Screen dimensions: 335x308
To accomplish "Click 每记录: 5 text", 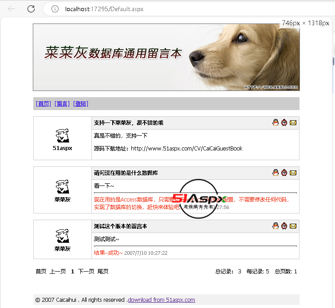I will pyautogui.click(x=258, y=272).
